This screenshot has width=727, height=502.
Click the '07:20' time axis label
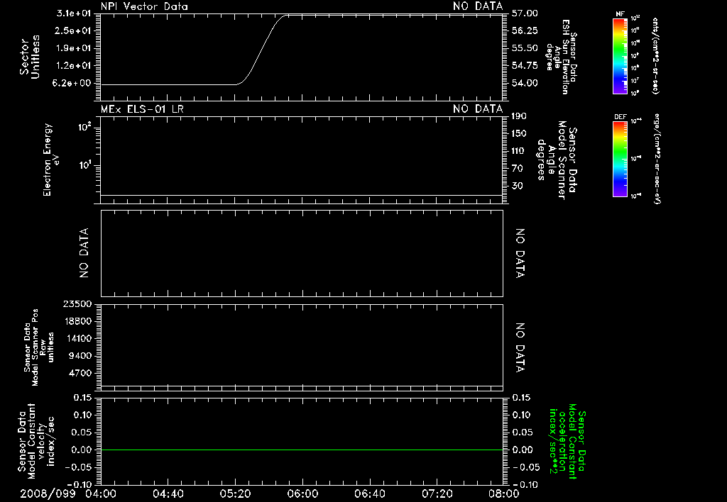[437, 493]
